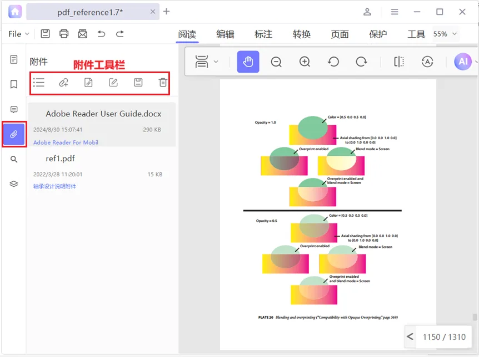The width and height of the screenshot is (479, 357).
Task: Click the attachment list view icon
Action: click(39, 83)
